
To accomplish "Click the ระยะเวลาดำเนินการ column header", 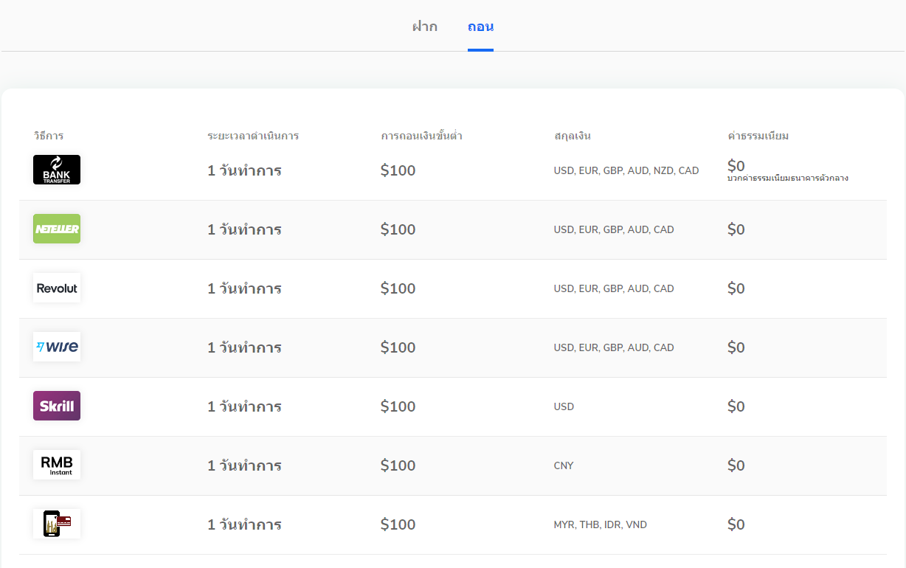I will (253, 136).
